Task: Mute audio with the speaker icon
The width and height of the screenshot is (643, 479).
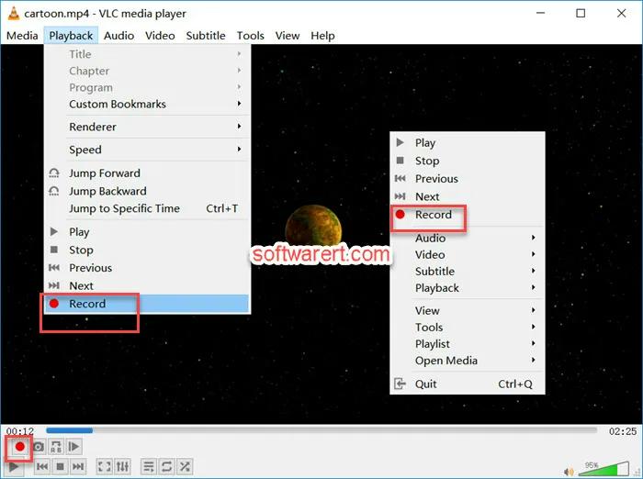Action: pyautogui.click(x=570, y=472)
